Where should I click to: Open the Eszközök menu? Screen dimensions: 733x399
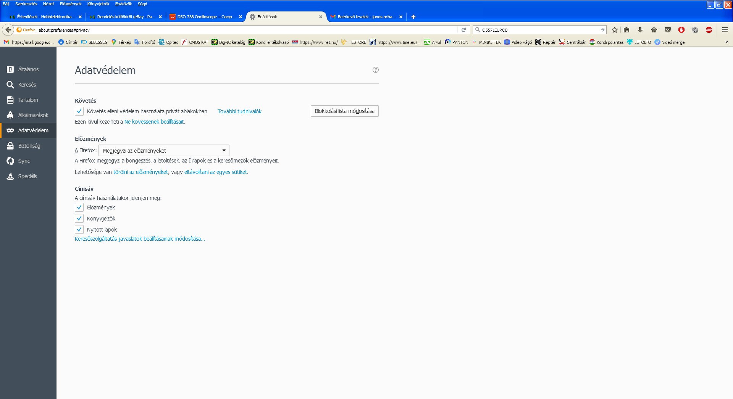(x=123, y=4)
